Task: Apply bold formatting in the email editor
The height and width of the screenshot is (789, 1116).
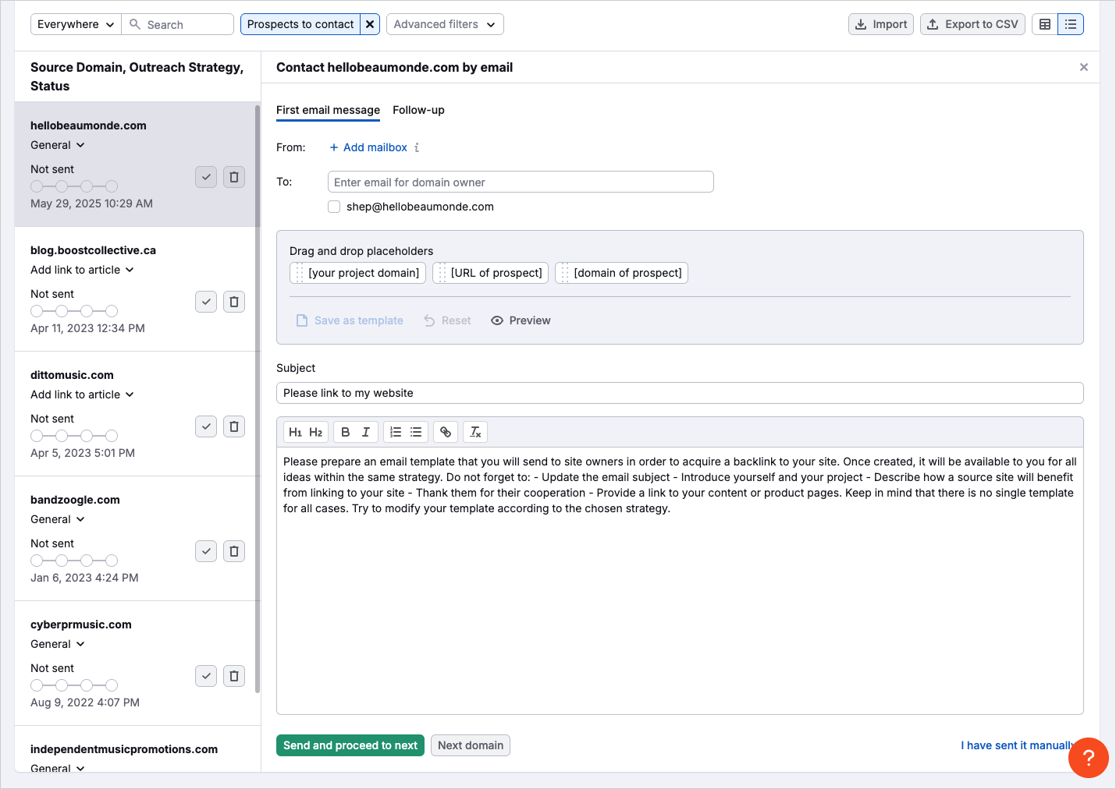Action: point(344,431)
